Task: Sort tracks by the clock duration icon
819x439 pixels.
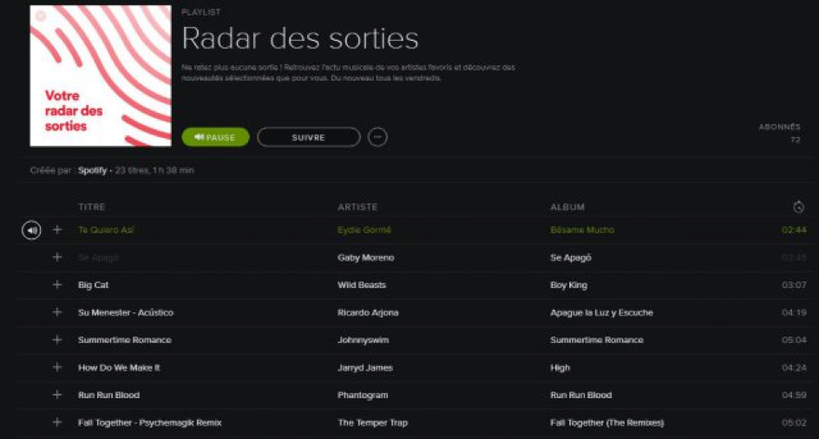Action: pyautogui.click(x=798, y=207)
